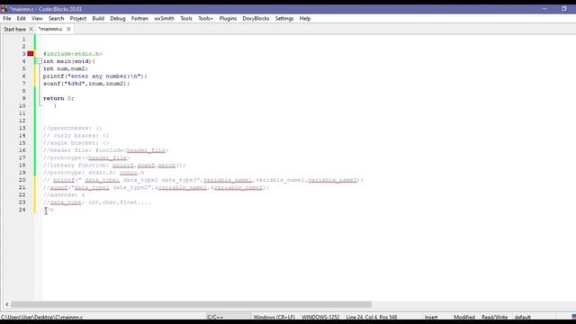Click the '//library function' comment line
Viewport: 576px width, 324px height.
click(x=114, y=166)
